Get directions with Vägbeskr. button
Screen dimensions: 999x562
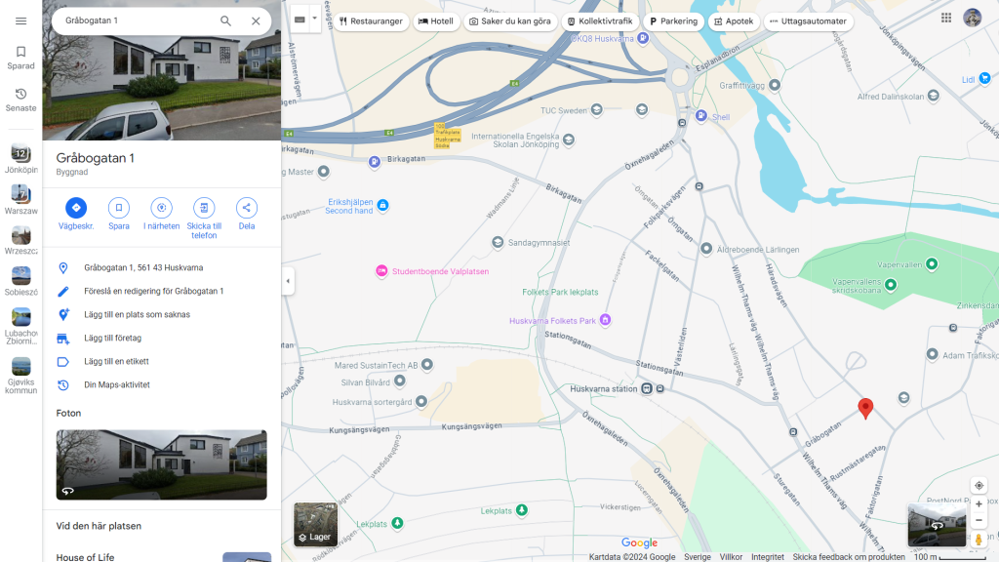point(76,214)
